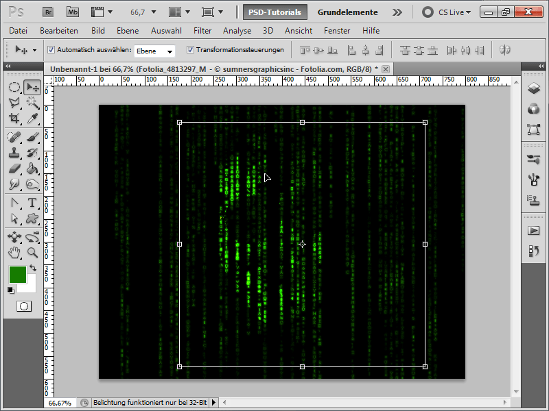
Task: Launch Mini Bridge
Action: [73, 12]
